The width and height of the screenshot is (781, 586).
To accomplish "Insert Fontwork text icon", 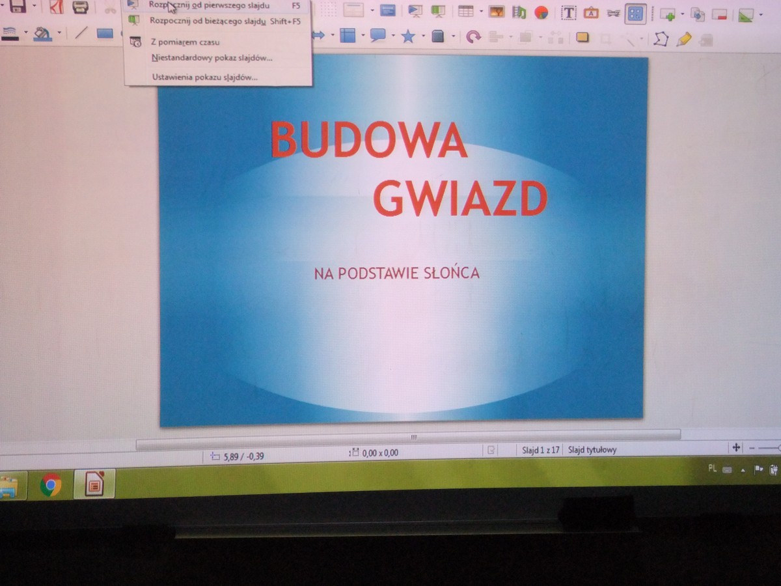I will (591, 12).
